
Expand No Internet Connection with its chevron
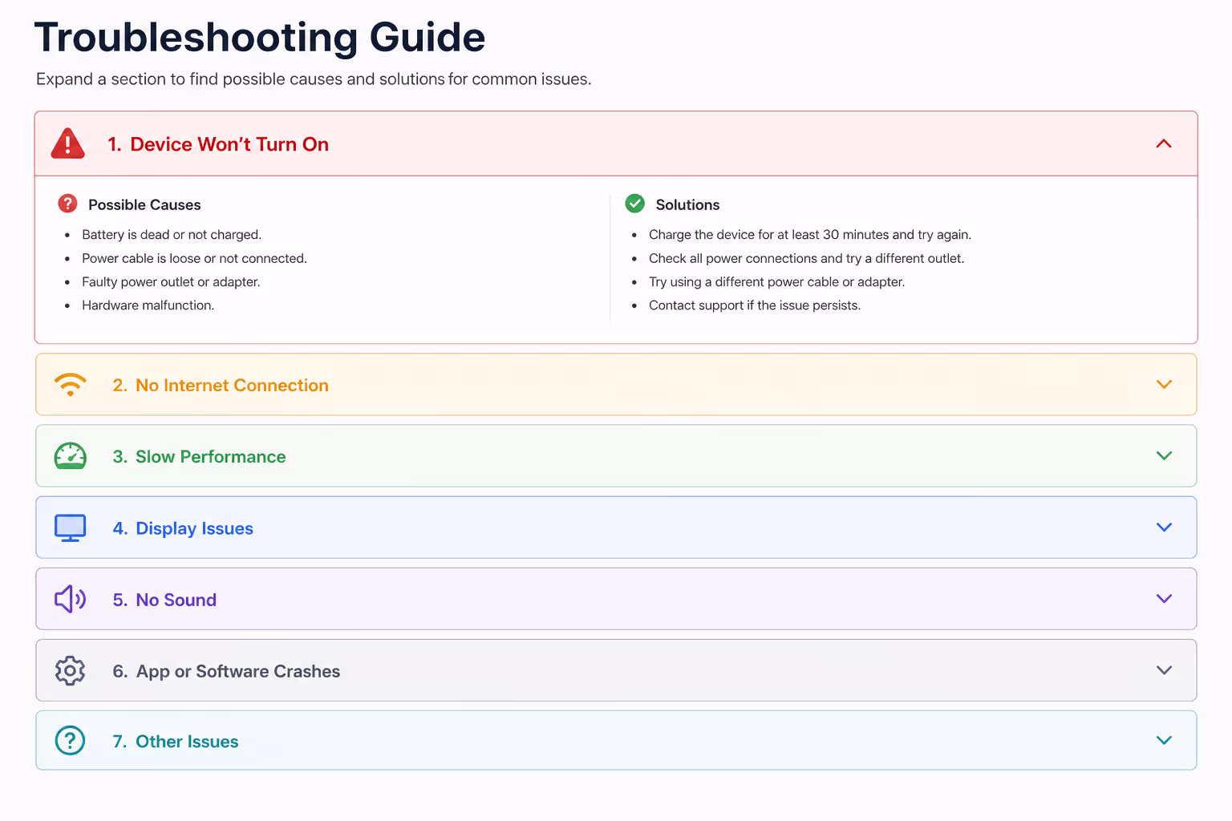pos(1165,385)
